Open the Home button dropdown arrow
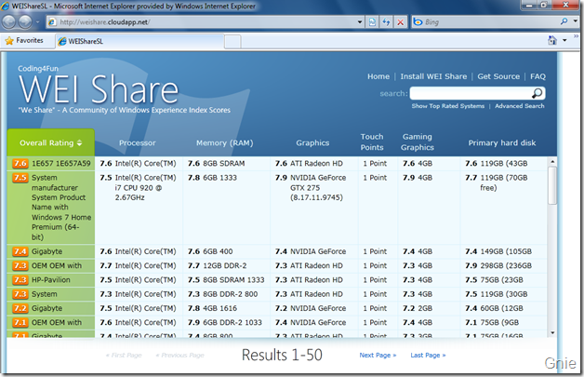Screen dimensions: 584x377 pos(564,40)
